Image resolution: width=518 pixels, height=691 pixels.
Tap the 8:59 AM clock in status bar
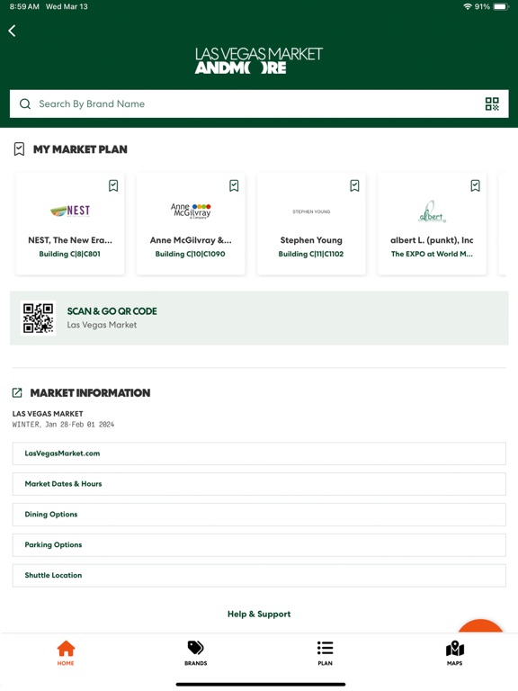[24, 6]
